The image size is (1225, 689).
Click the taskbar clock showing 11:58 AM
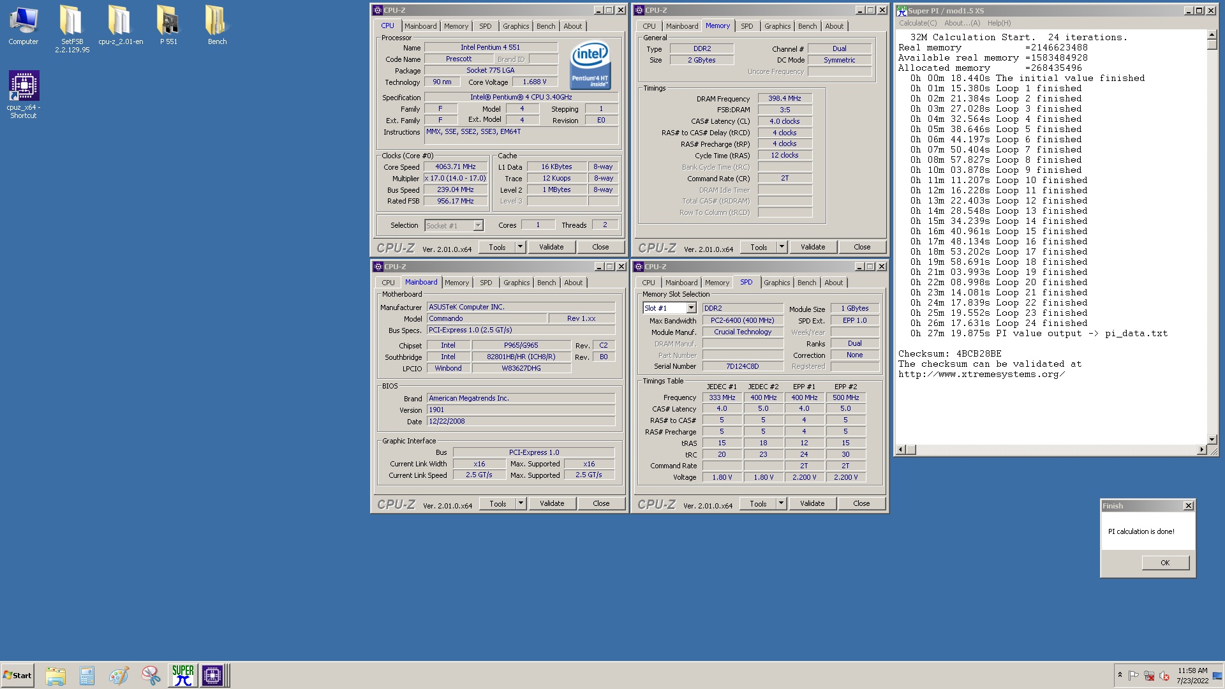point(1192,676)
